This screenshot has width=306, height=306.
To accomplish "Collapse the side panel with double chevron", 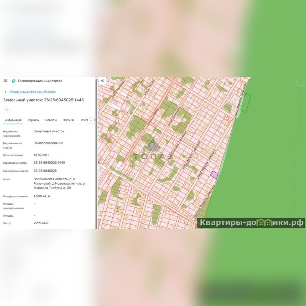I will pyautogui.click(x=103, y=81).
